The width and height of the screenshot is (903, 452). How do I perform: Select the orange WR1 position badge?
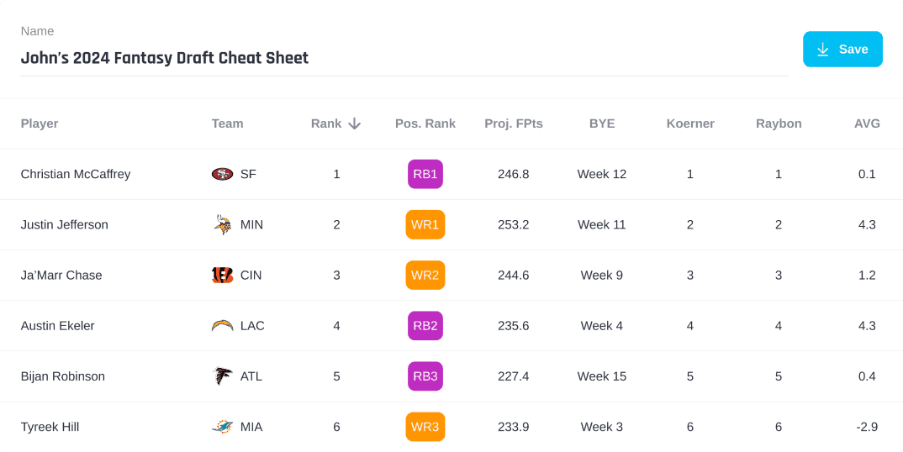coord(425,224)
